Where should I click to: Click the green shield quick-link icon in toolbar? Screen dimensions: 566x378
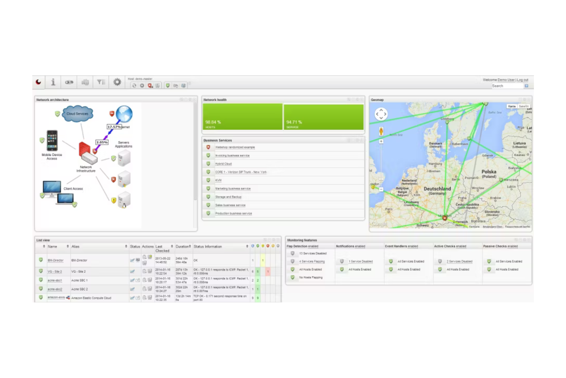[168, 85]
